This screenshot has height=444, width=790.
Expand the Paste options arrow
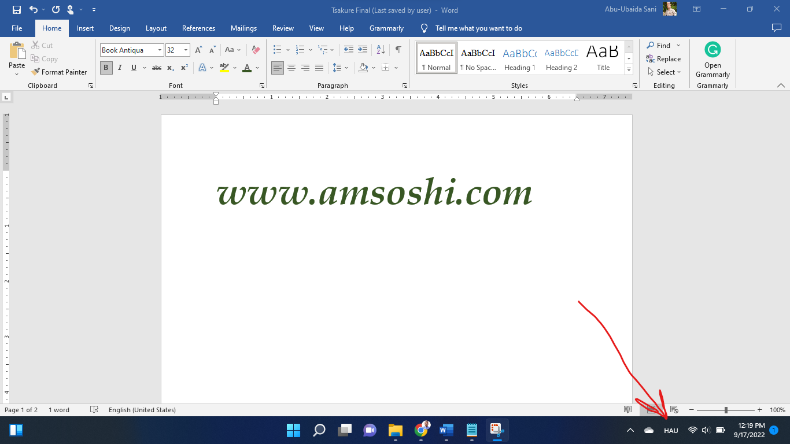click(x=17, y=73)
